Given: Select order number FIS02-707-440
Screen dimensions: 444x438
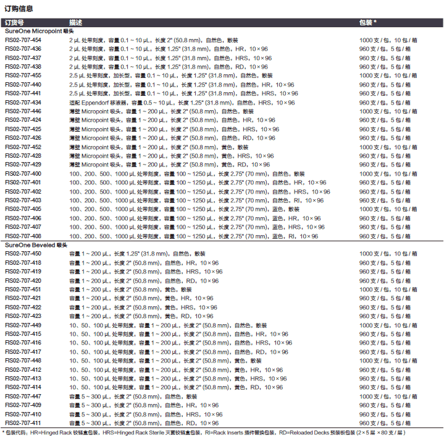Looking at the screenshot, I should [23, 85].
